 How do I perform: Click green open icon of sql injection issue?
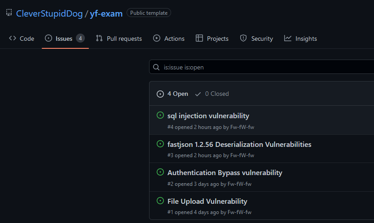coord(160,115)
